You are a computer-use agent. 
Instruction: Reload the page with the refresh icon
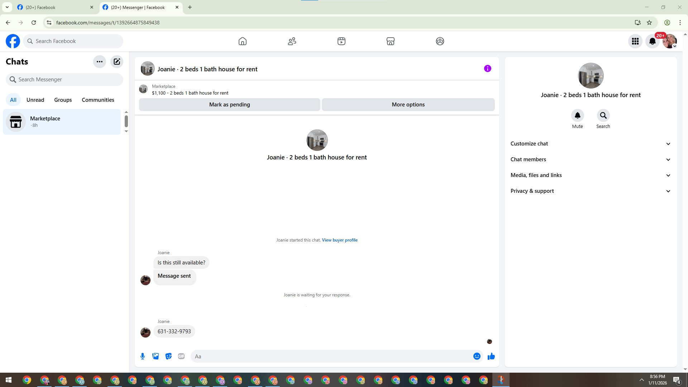34,23
